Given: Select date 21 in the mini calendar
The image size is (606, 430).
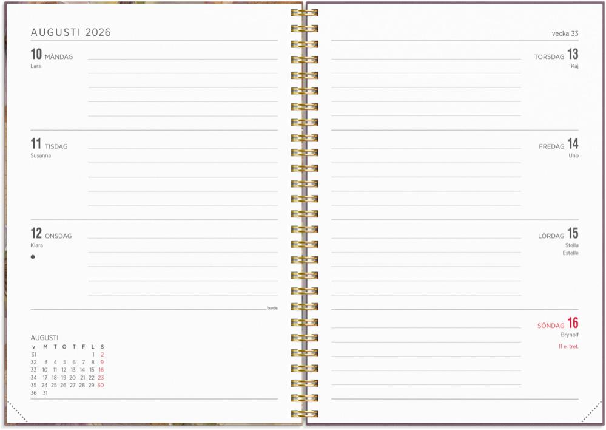Looking at the screenshot, I should 82,378.
